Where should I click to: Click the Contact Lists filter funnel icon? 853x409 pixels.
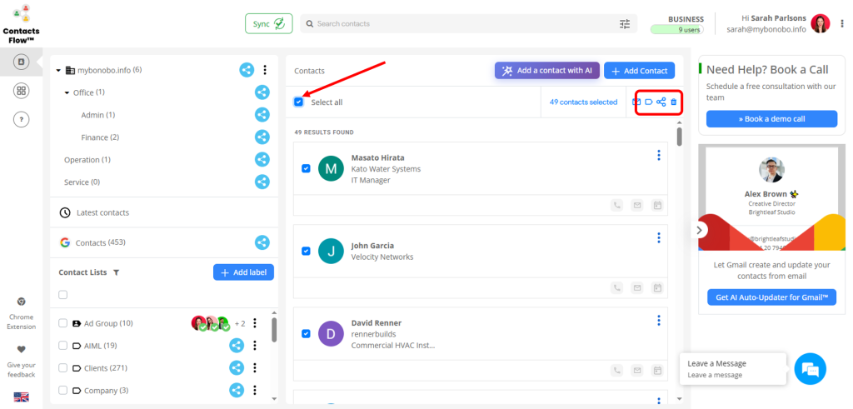pyautogui.click(x=116, y=272)
